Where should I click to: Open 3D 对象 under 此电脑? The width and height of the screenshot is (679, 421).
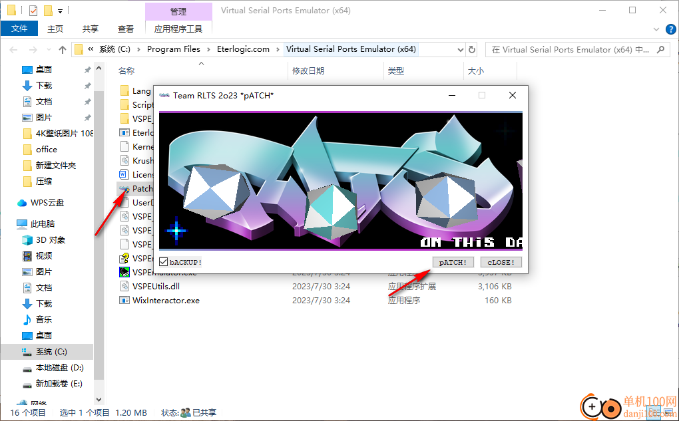pos(50,239)
